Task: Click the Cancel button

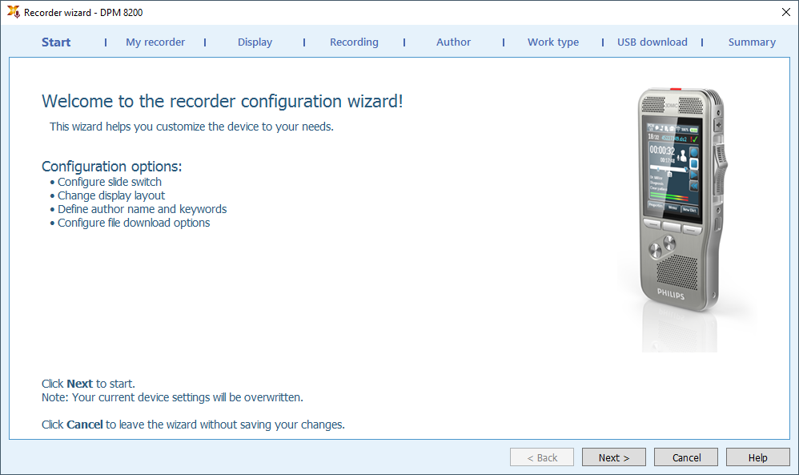Action: coord(686,457)
